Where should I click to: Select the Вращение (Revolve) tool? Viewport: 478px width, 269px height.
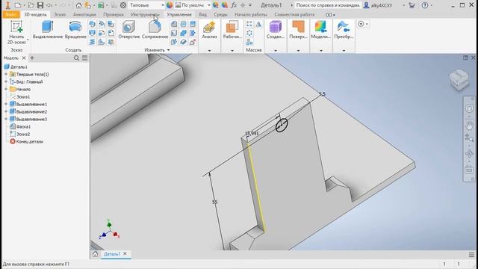coord(75,30)
